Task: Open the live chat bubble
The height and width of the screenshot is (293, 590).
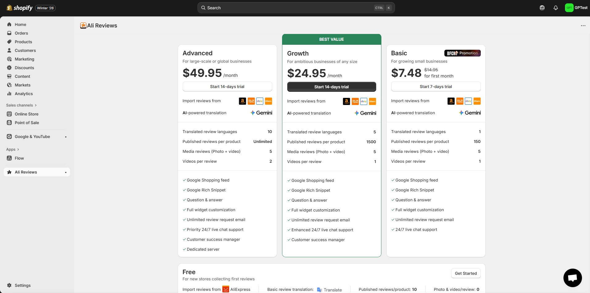Action: tap(572, 278)
